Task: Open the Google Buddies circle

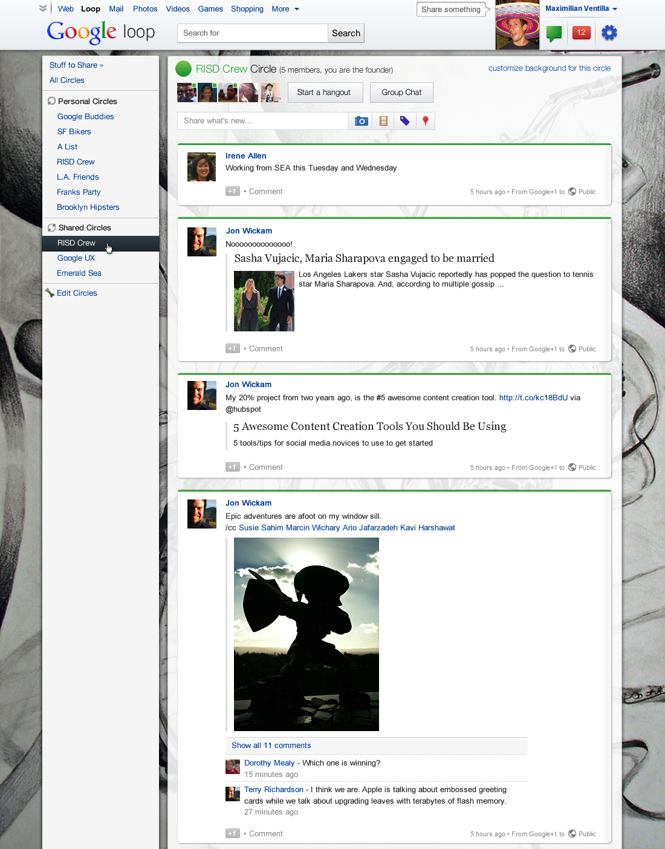Action: point(86,117)
